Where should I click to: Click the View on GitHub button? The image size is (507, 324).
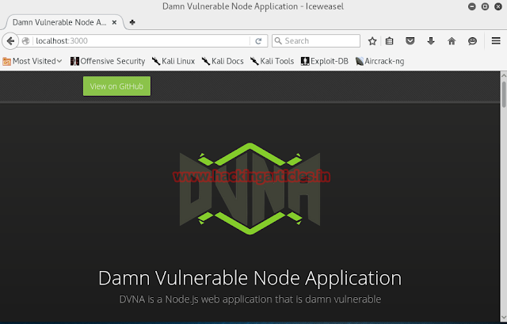pyautogui.click(x=116, y=86)
